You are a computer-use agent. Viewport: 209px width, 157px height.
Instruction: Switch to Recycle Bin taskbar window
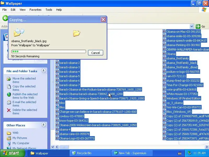tap(90, 153)
